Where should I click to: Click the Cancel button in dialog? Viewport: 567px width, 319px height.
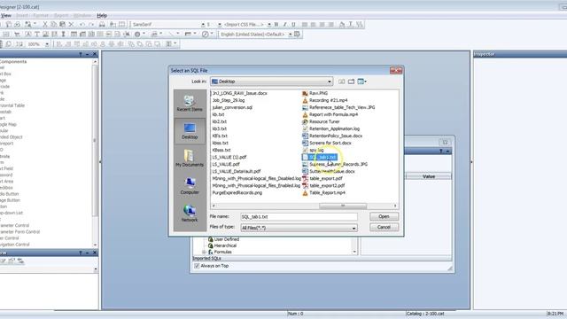(384, 227)
